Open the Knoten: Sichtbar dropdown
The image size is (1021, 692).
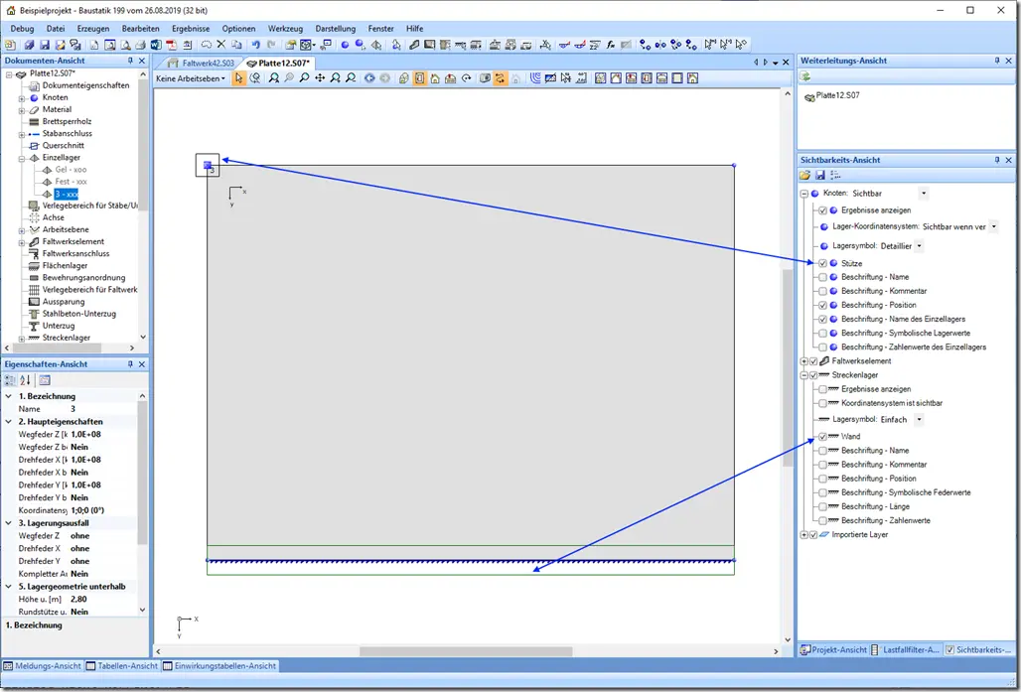coord(924,194)
